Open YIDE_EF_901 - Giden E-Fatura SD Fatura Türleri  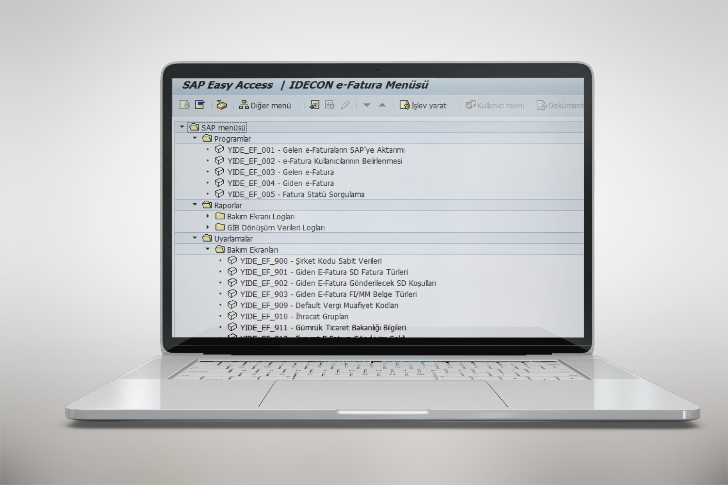[x=324, y=272]
